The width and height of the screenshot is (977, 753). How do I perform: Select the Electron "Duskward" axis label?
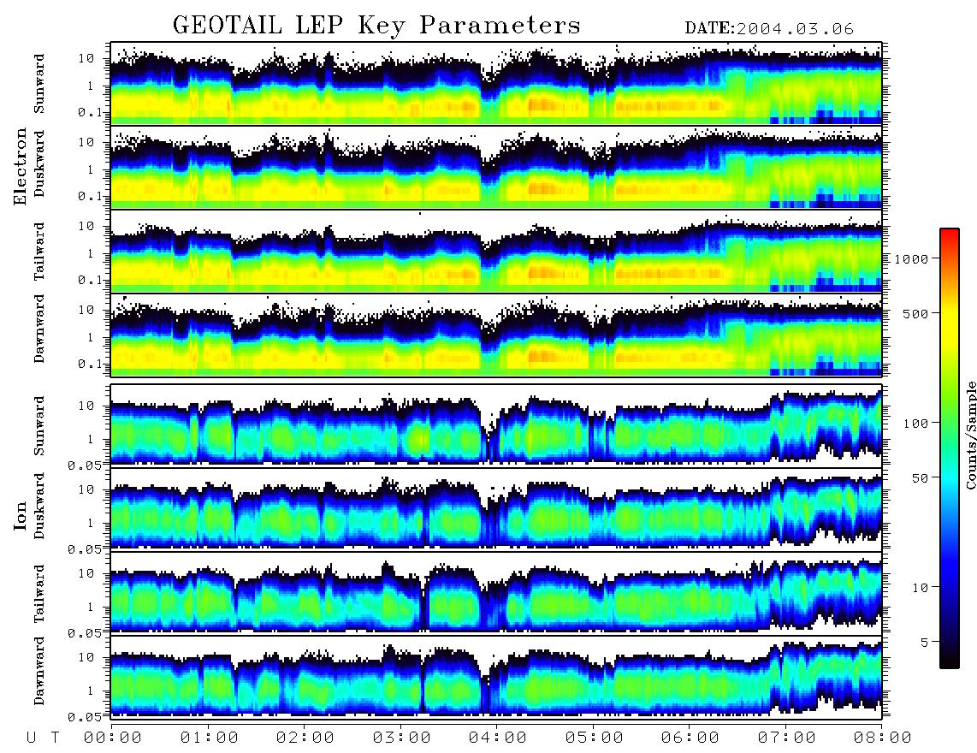(39, 163)
